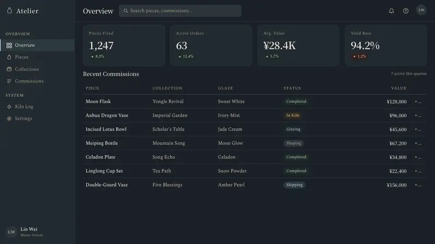
Task: Click Amber Pearl glaze cell
Action: coord(231,185)
